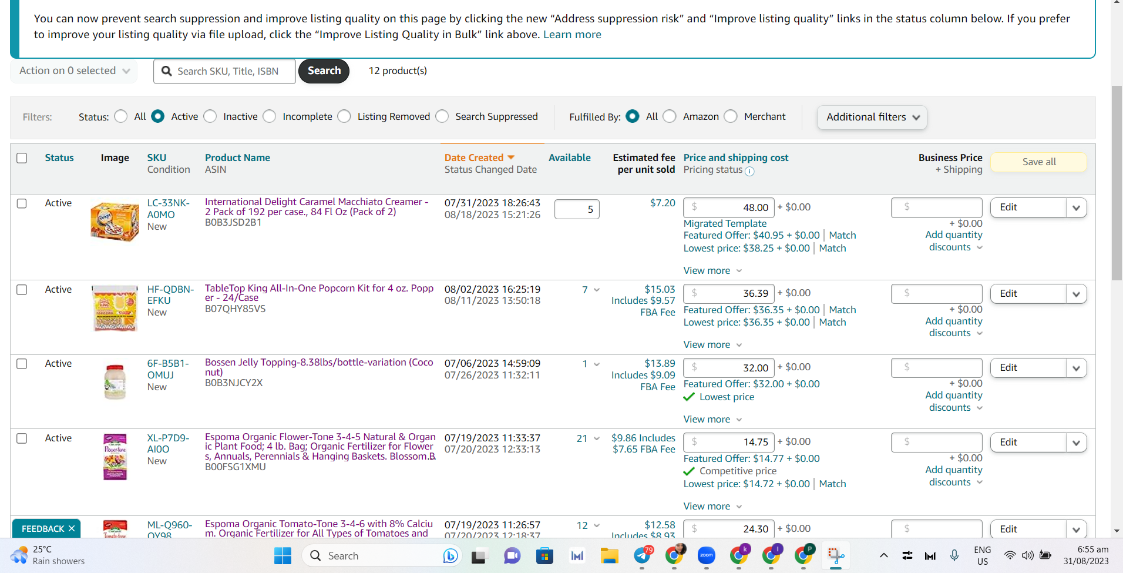Filter by Incomplete status
Viewport: 1123px width, 573px height.
point(270,116)
